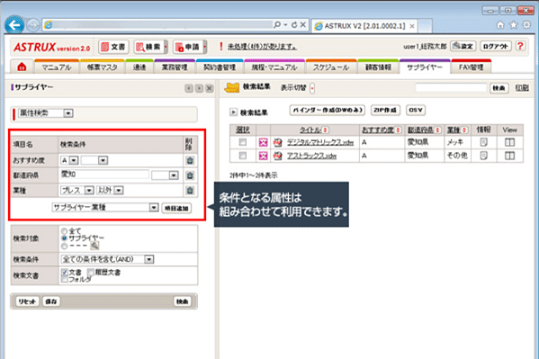Open info icon for デジタルマトリックス row
539x359 pixels.
point(483,142)
